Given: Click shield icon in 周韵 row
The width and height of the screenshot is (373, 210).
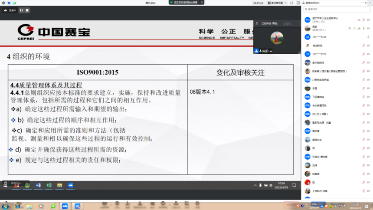Looking at the screenshot, I should tap(350, 28).
